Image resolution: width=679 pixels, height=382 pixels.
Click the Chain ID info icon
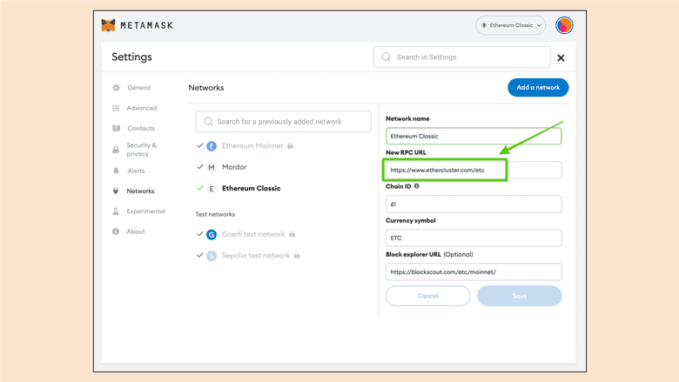tap(416, 186)
